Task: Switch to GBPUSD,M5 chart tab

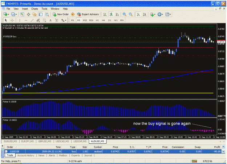Action: coord(45,142)
